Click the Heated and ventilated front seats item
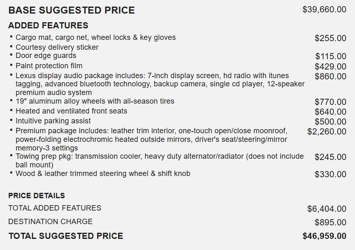Viewport: 355px width, 250px height. click(71, 111)
